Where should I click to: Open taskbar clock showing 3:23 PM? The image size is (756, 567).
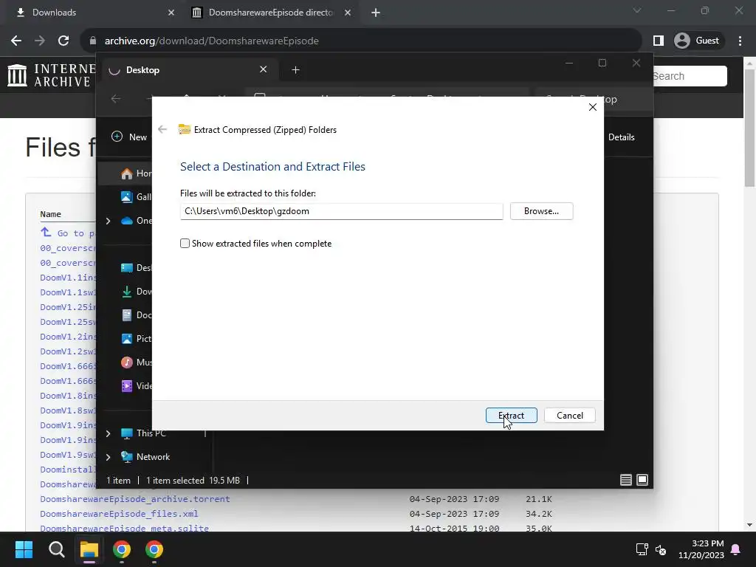[701, 549]
